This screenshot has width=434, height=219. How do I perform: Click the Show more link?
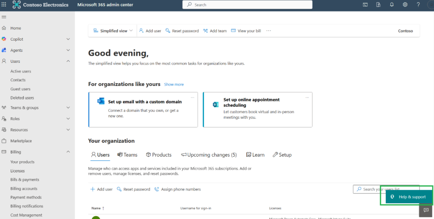(x=174, y=85)
